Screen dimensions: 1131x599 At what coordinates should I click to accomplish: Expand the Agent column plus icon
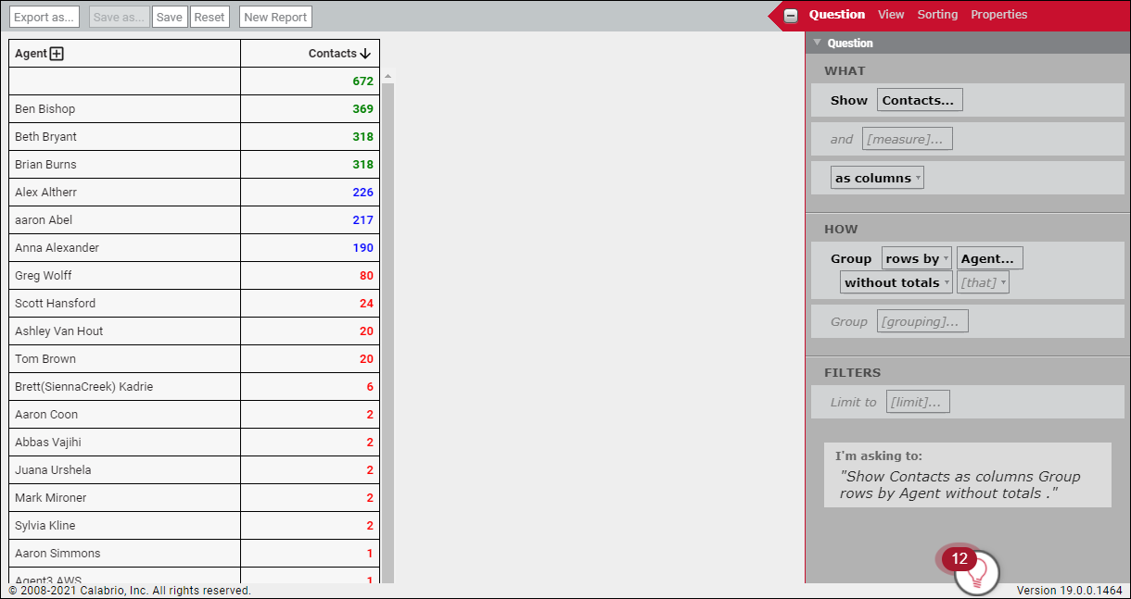pos(57,54)
